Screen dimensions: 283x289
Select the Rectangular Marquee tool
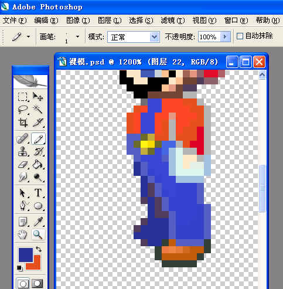click(x=23, y=97)
